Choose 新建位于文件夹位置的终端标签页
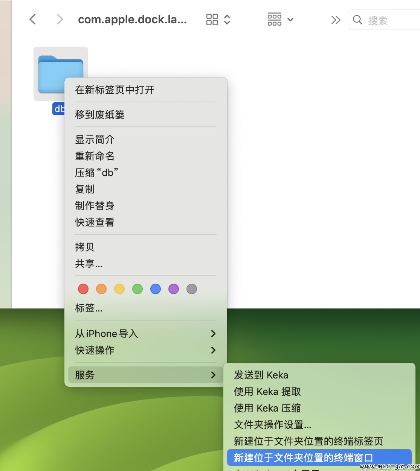The image size is (420, 471). (319, 441)
